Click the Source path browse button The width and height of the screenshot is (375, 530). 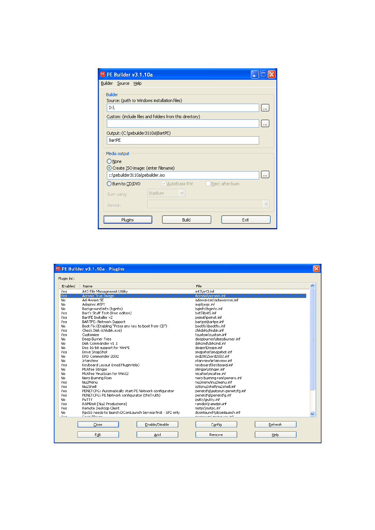[x=265, y=108]
